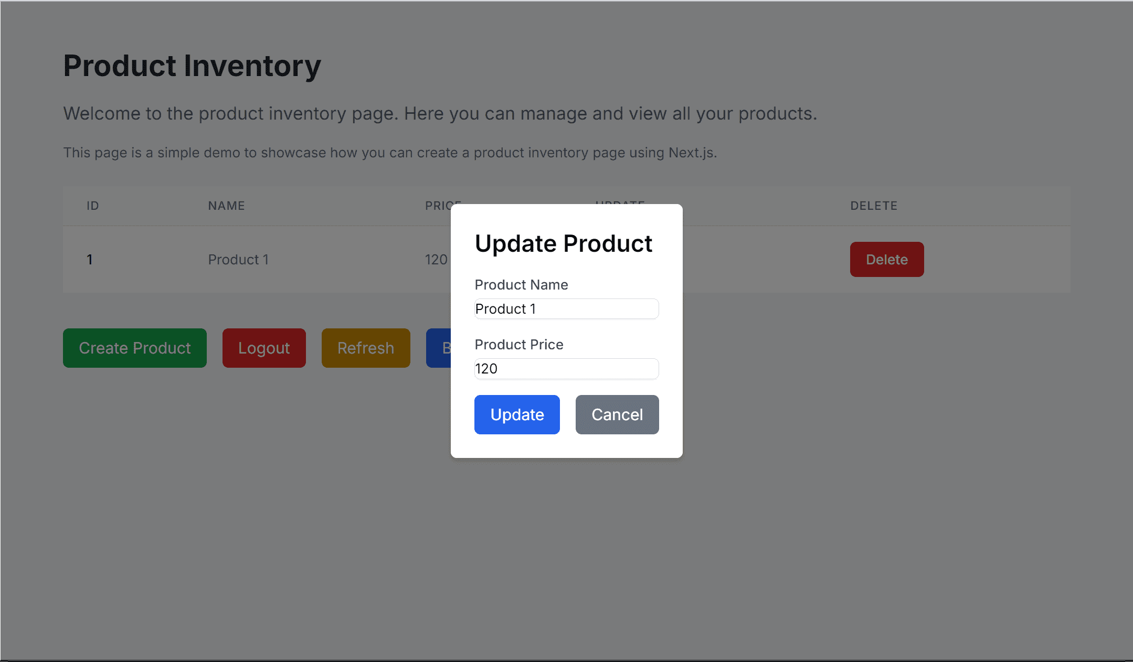Image resolution: width=1133 pixels, height=662 pixels.
Task: Click the DELETE column header
Action: 874,206
